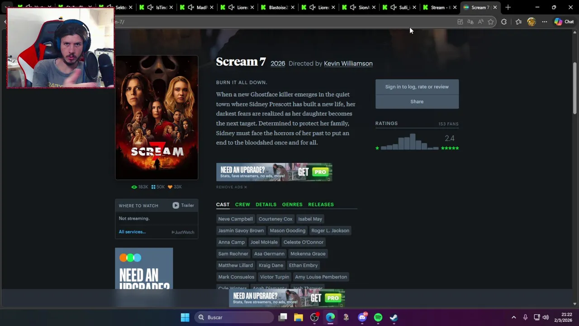
Task: Click the Scream 7 poster image
Action: (x=157, y=118)
